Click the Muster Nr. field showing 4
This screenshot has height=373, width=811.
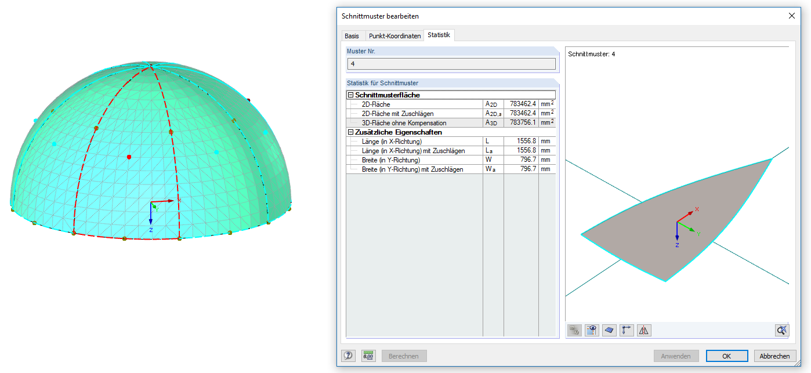coord(451,64)
